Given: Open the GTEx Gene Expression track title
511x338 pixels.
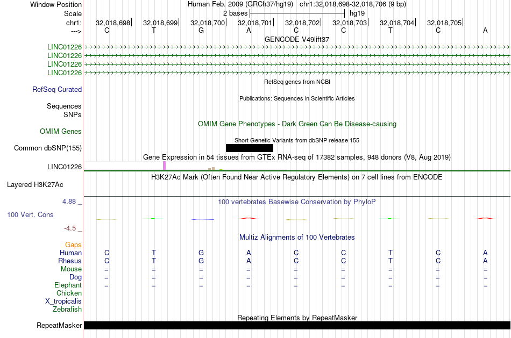Looking at the screenshot, I should point(297,157).
